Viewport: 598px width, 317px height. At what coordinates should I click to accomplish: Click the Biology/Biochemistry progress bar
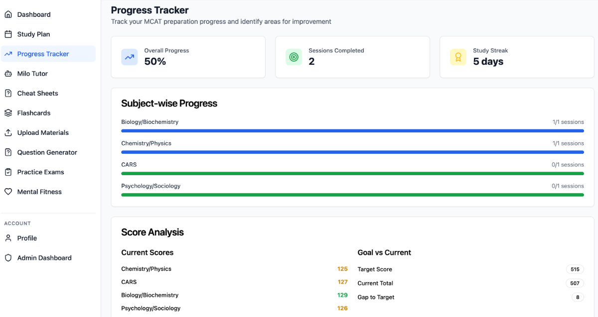(x=352, y=131)
